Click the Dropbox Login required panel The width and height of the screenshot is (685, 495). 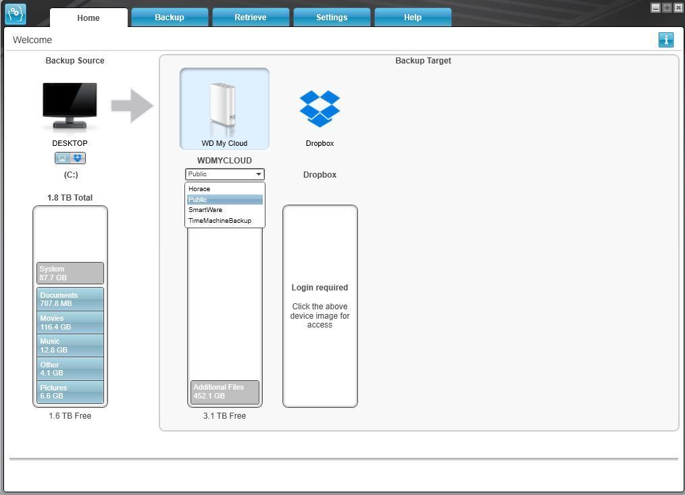pos(320,306)
